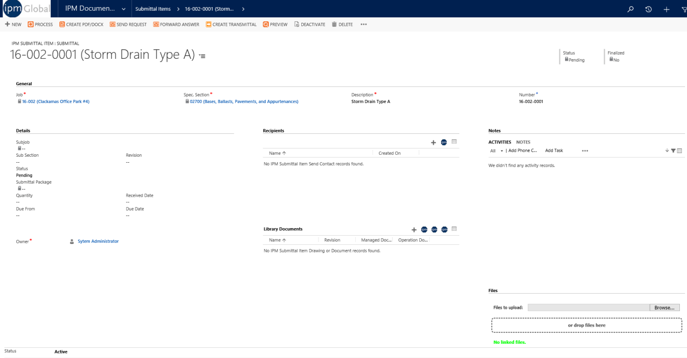Screen dimensions: 687x358
Task: Show more commands via command bar ellipsis
Action: [x=363, y=24]
